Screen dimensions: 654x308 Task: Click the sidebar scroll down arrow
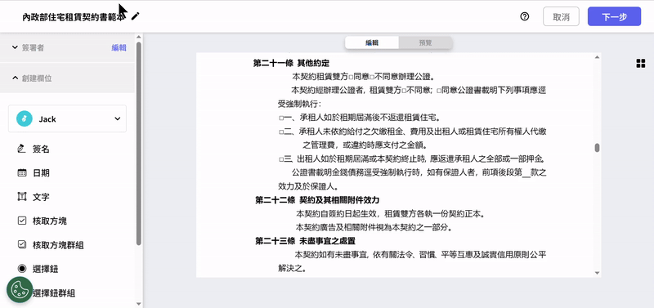click(x=139, y=304)
